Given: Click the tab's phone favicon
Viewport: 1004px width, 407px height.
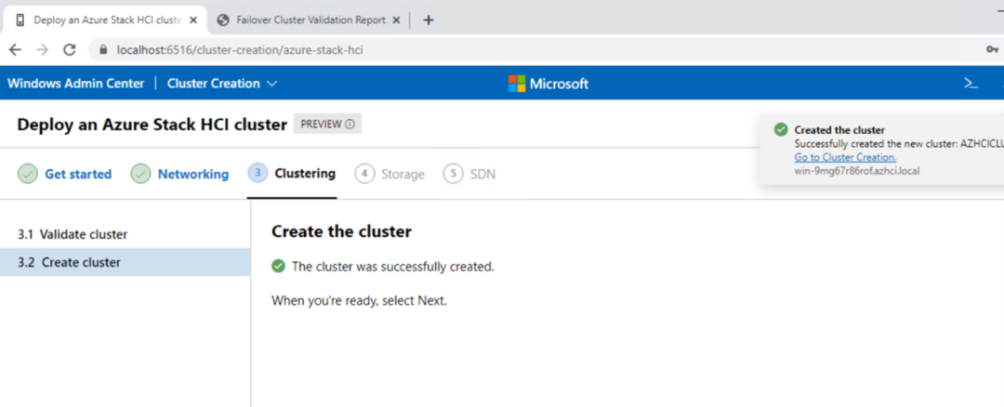Looking at the screenshot, I should [x=20, y=20].
